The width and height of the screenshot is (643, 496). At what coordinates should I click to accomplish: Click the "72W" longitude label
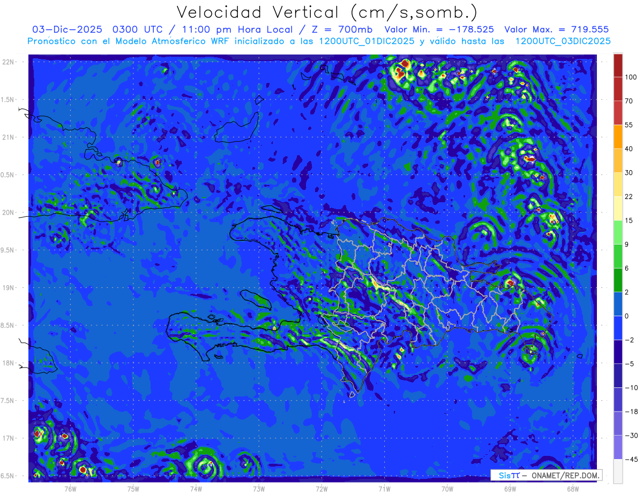[322, 489]
